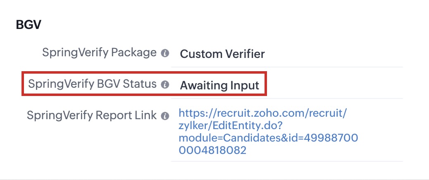Click the info icon beside SpringVerify Report Link

[165, 116]
